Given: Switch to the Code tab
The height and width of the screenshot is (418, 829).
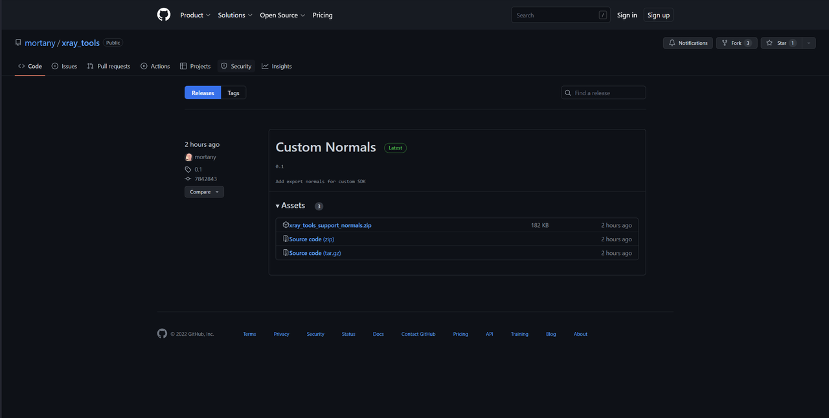Looking at the screenshot, I should tap(30, 66).
